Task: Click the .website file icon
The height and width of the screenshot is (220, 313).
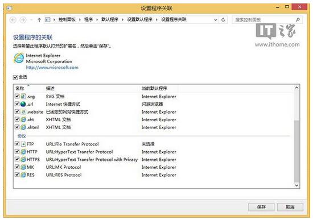Action: (23, 111)
